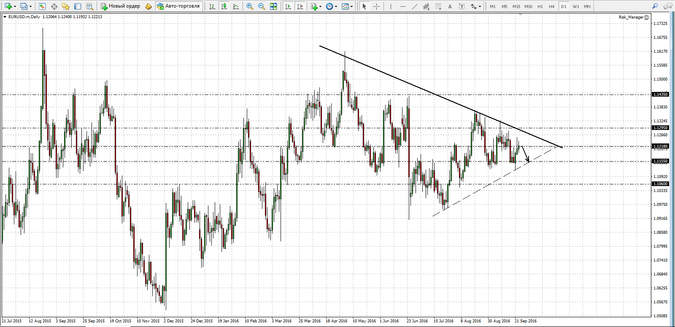Switch chart to Bar Chart mode
Viewport: 675px width, 327px height.
[x=212, y=6]
